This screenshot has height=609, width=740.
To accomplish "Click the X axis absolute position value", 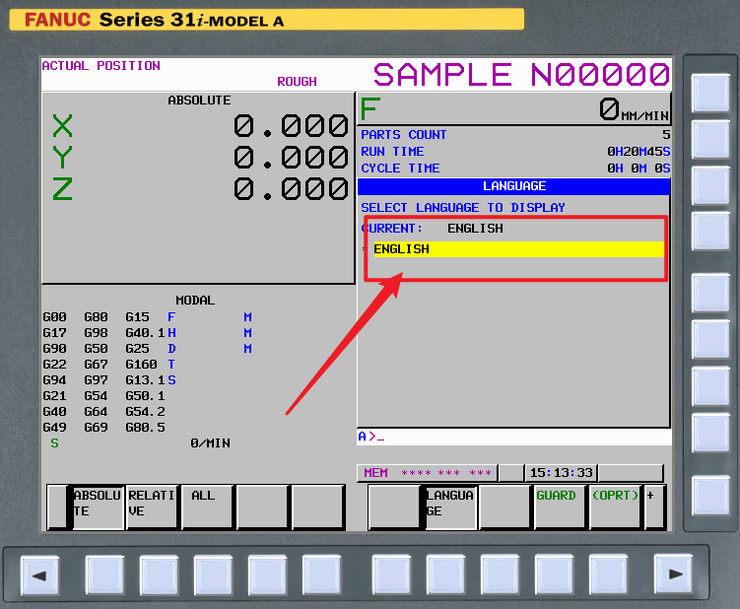I will (x=291, y=126).
